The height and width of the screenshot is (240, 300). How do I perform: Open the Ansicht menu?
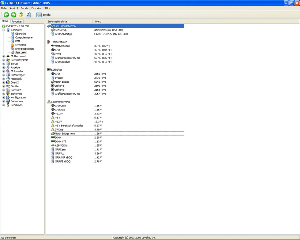click(14, 8)
